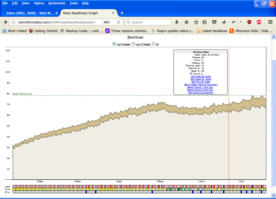Screen dimensions: 276x199
Task: Switch to the Inbox Web Mail tab
Action: click(x=30, y=13)
